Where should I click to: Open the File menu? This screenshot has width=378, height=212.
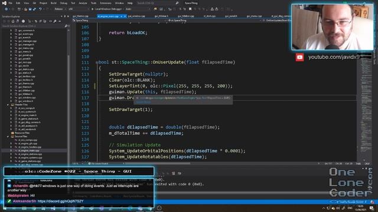tap(11, 3)
